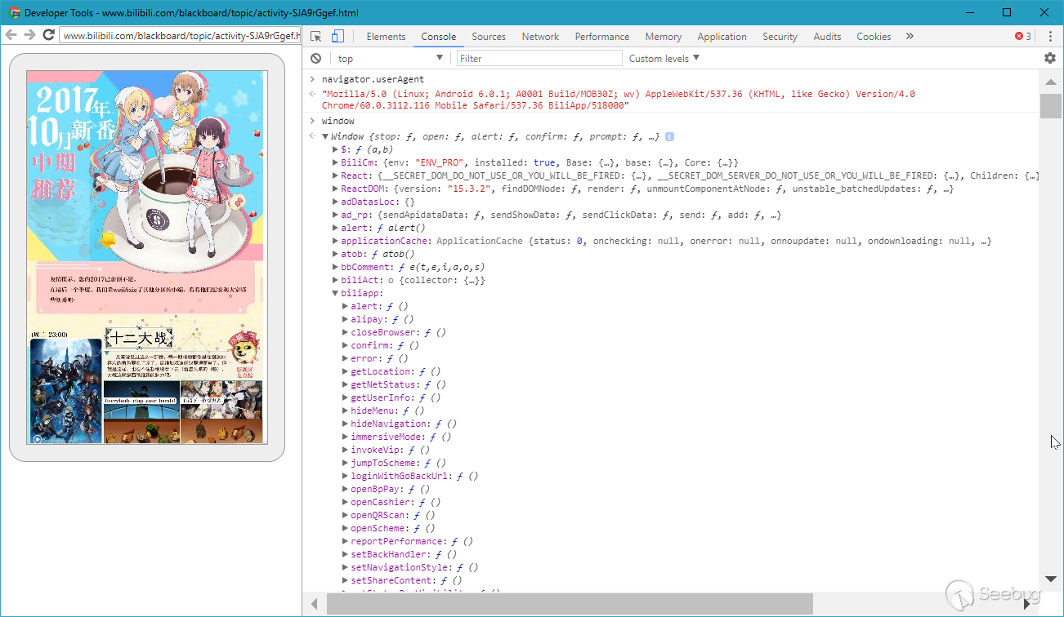Expand the getUserInfo function entry
The image size is (1064, 617).
pos(345,398)
